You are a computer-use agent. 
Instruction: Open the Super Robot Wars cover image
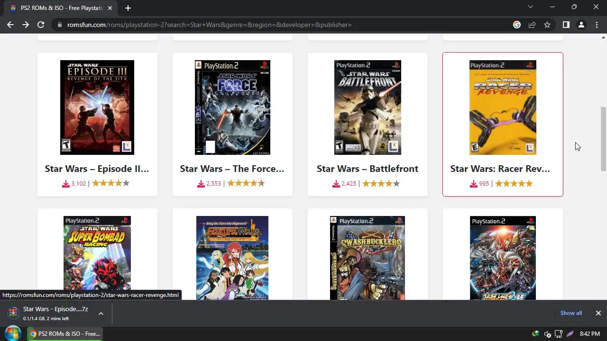point(503,258)
